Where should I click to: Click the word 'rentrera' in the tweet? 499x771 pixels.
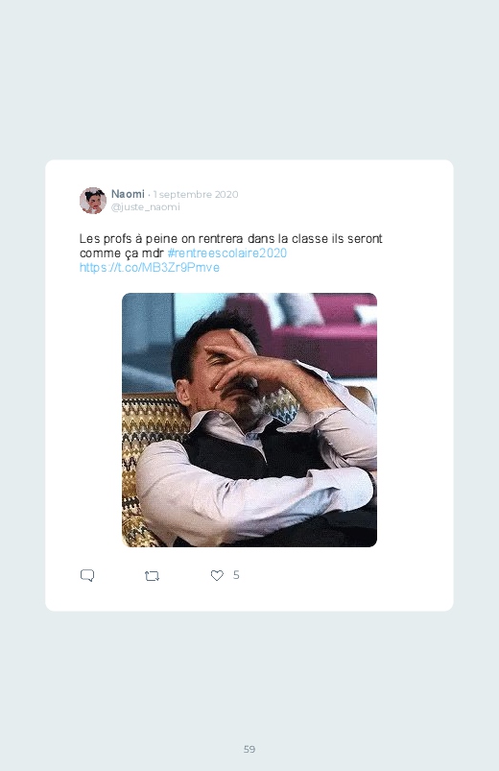[x=221, y=238]
